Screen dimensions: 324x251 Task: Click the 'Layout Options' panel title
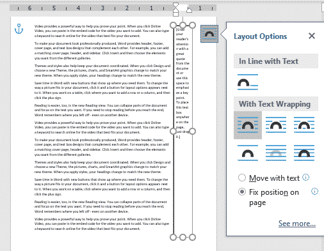(x=261, y=36)
